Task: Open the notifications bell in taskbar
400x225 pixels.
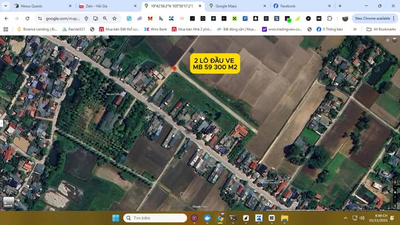Action: [x=392, y=218]
